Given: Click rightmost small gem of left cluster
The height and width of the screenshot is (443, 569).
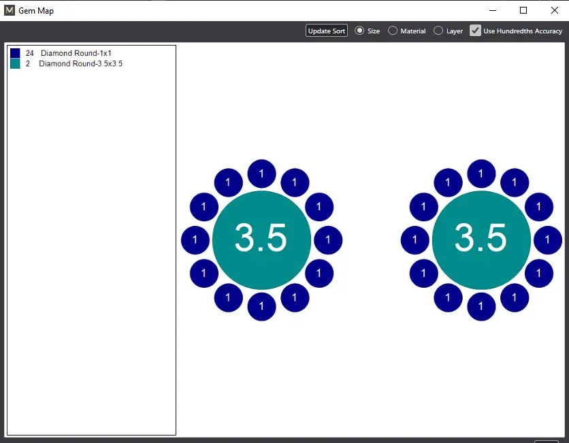Looking at the screenshot, I should tap(328, 240).
